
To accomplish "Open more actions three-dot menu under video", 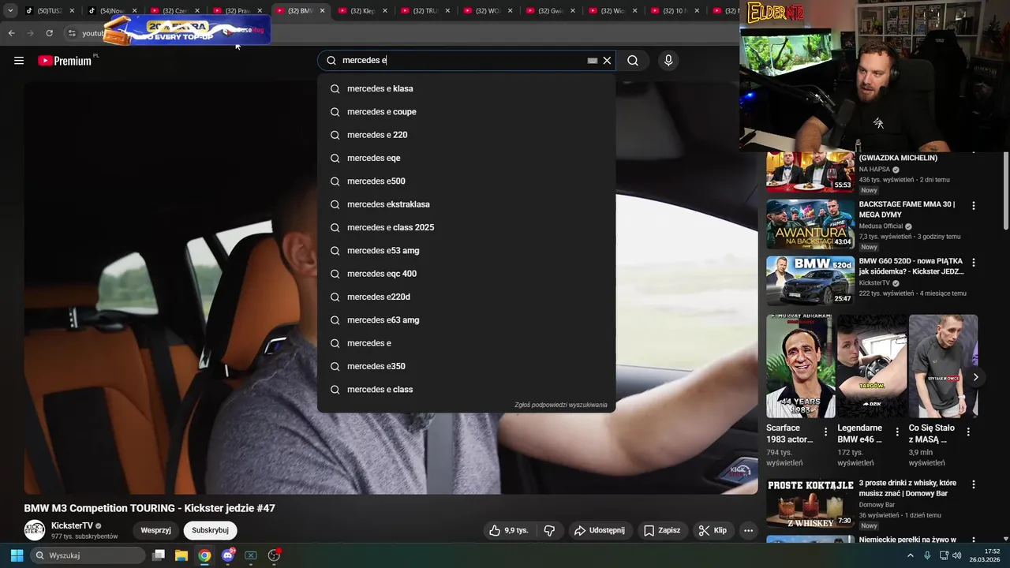I will (748, 530).
